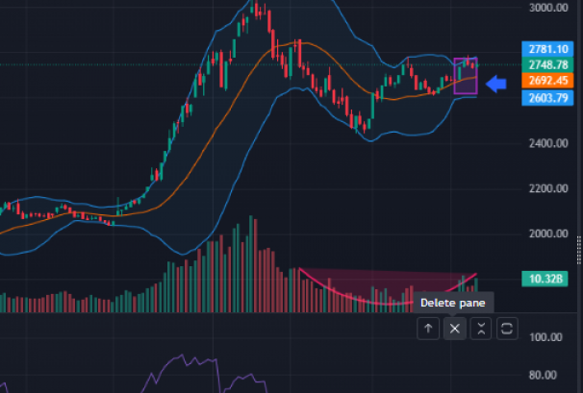The image size is (583, 393).
Task: Collapse the indicator pane with chevrons icon
Action: [x=481, y=329]
